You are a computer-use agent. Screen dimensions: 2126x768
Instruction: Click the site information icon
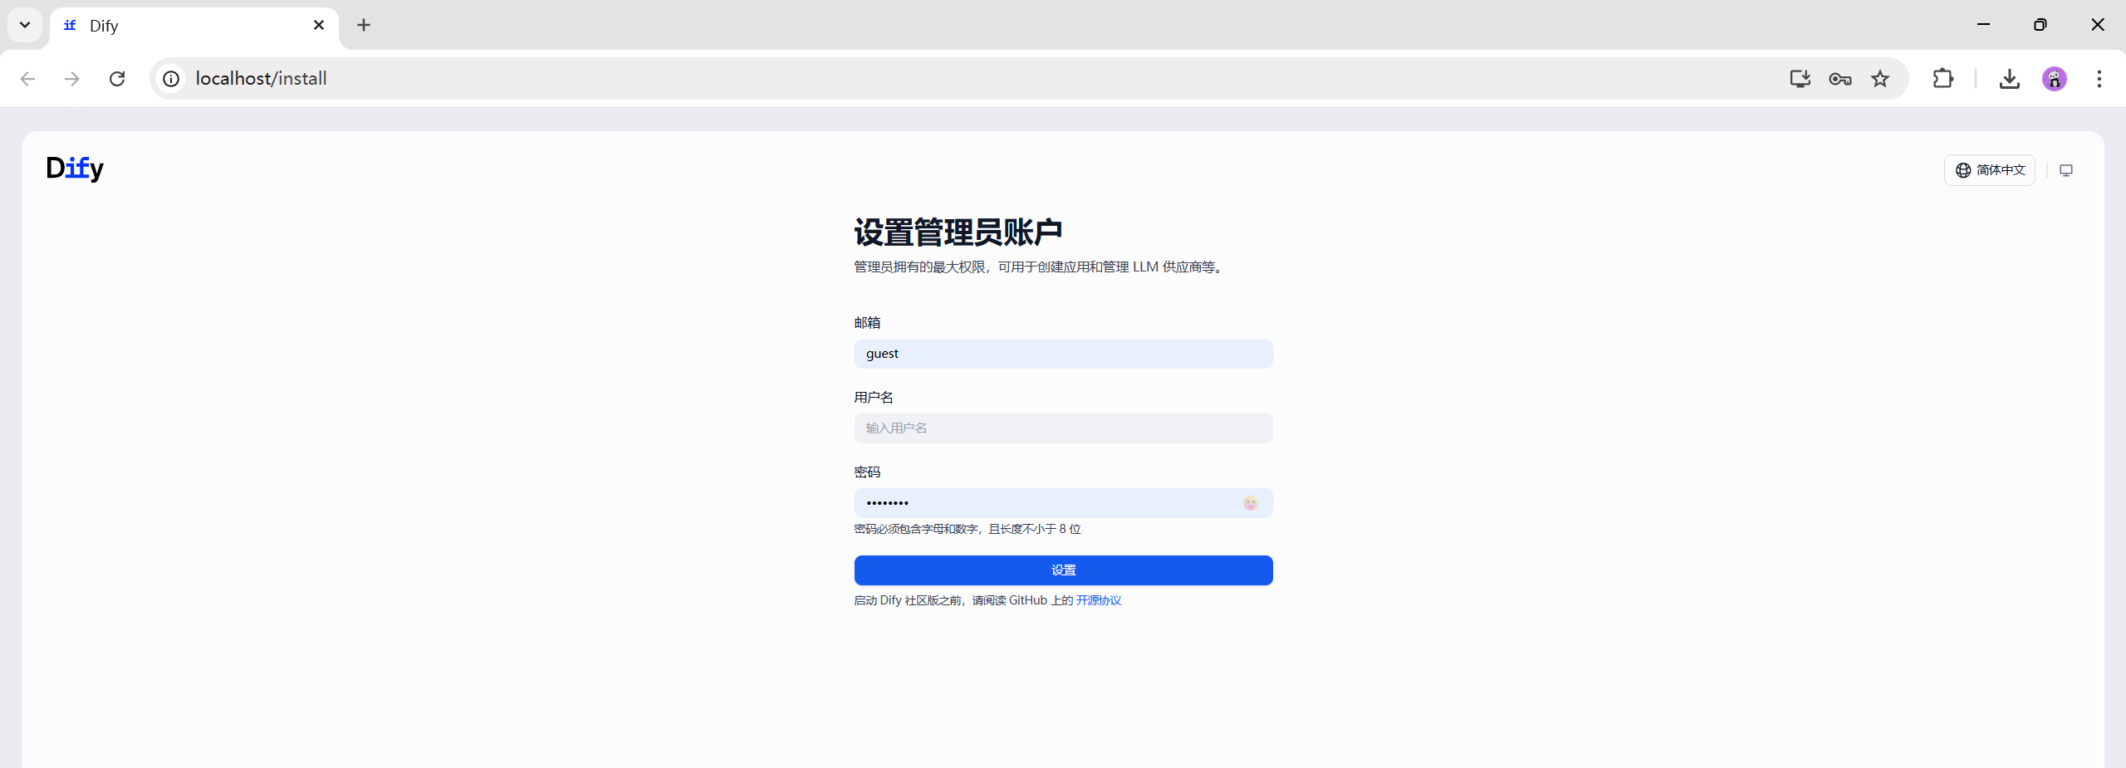point(171,78)
